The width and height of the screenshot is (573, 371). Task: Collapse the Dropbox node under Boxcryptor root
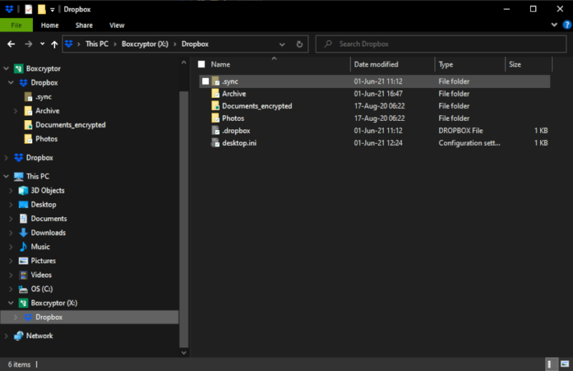coord(11,82)
